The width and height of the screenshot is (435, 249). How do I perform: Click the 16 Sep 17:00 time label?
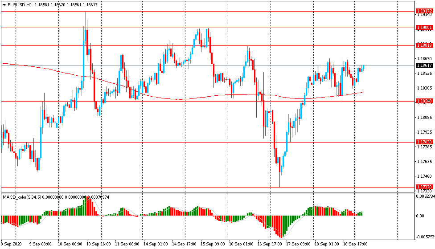coord(270,244)
